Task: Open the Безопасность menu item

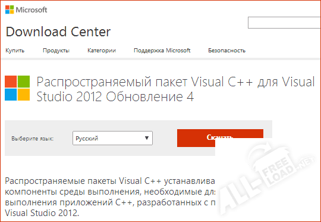Action: [226, 51]
